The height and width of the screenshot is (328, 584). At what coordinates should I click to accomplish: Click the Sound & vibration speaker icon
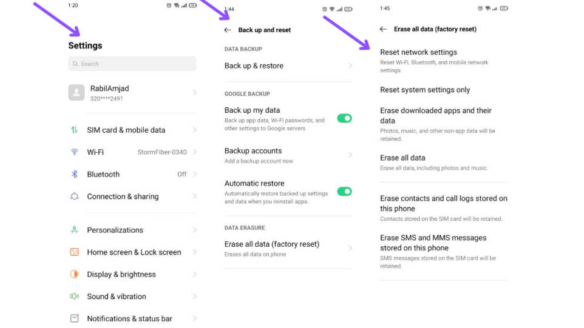click(x=74, y=296)
